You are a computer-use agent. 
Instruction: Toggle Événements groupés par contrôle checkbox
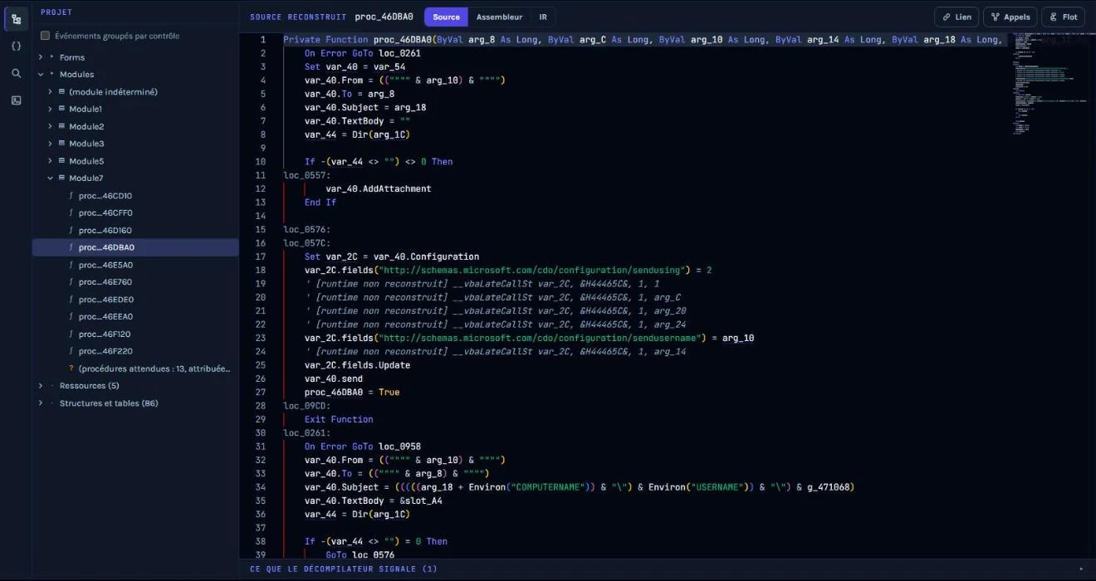(46, 36)
